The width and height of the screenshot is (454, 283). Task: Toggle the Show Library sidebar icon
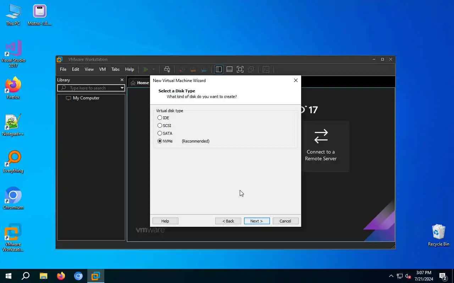coord(219,69)
